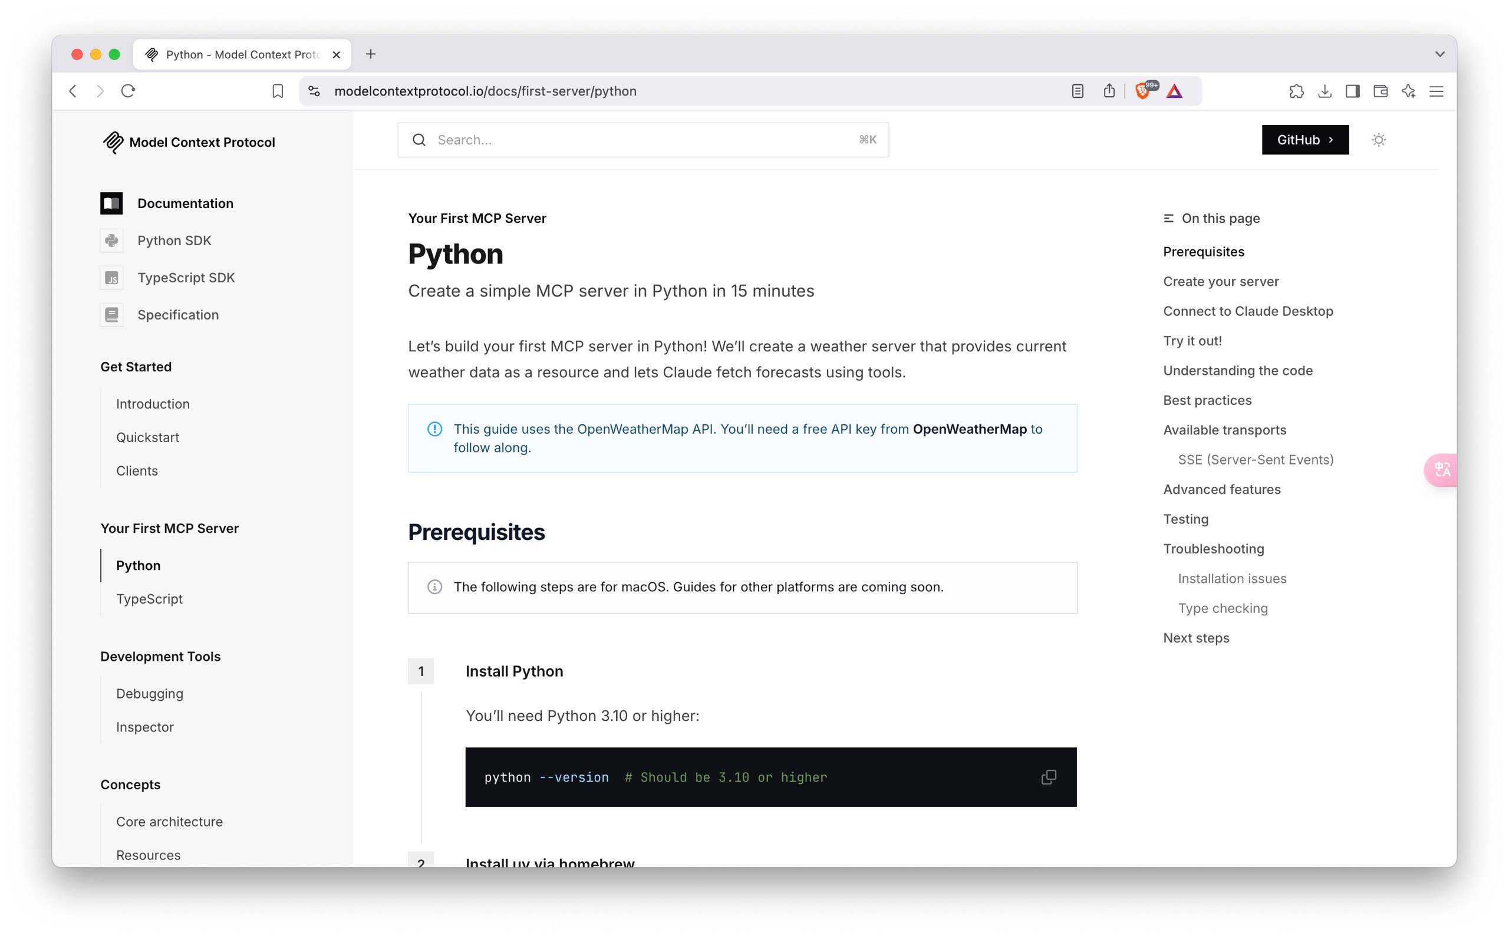Toggle the browser sidebar panel icon
The width and height of the screenshot is (1509, 936).
pos(1352,91)
